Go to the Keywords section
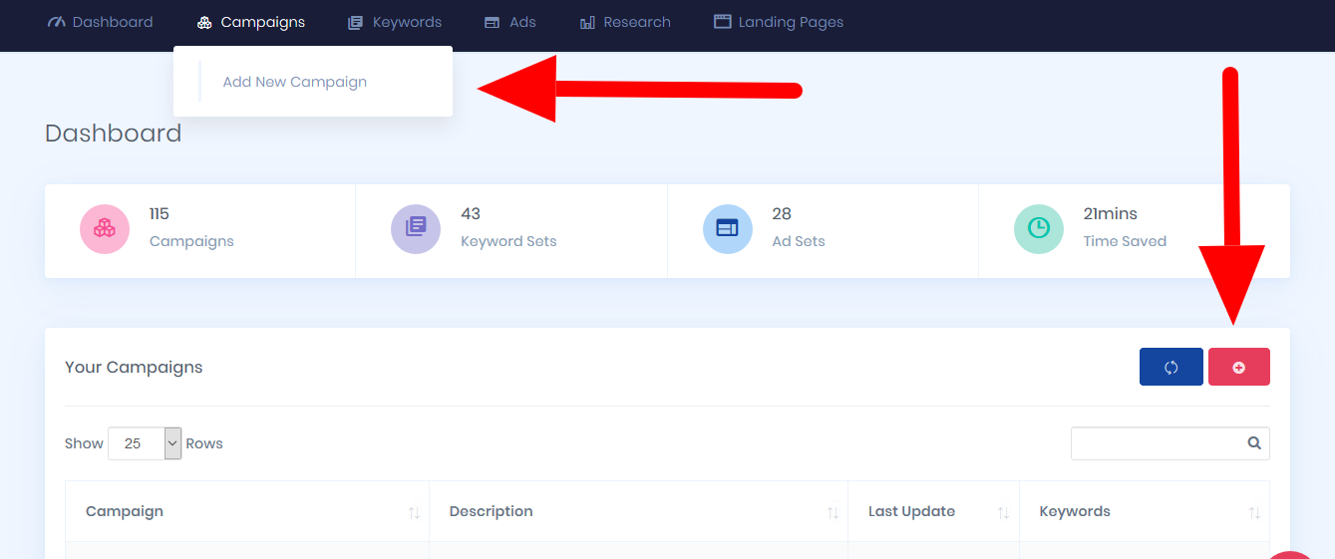Screen dimensions: 1335x559 pos(394,22)
